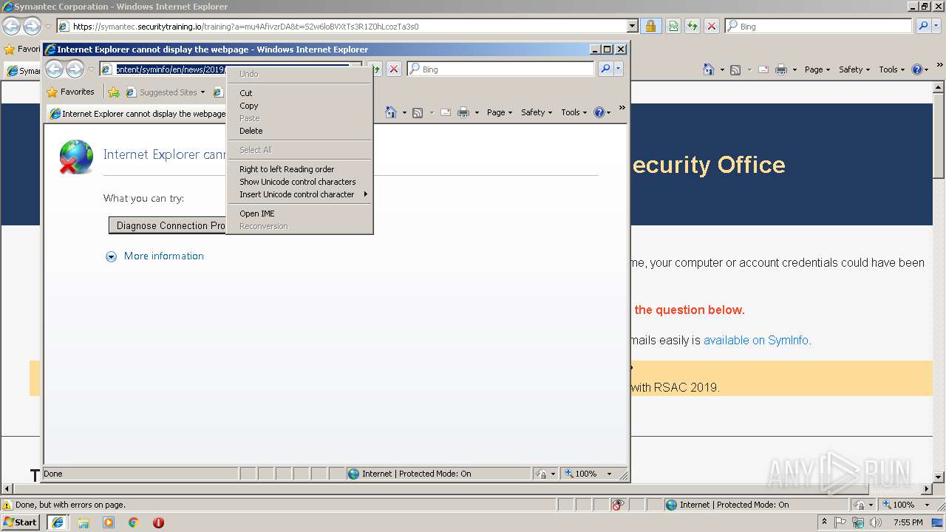Click the error warning icon in status bar
This screenshot has height=532, width=946.
(7, 505)
